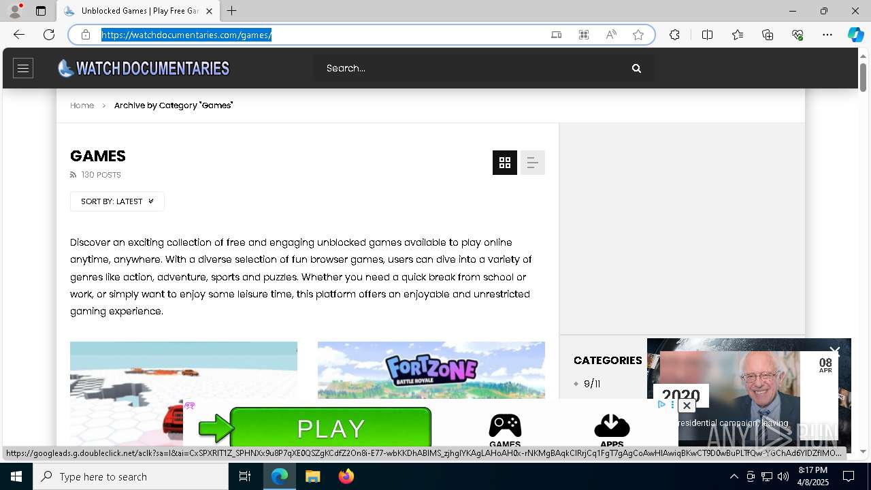Screen dimensions: 871x490
Task: Activate Read aloud in address bar
Action: (x=611, y=35)
